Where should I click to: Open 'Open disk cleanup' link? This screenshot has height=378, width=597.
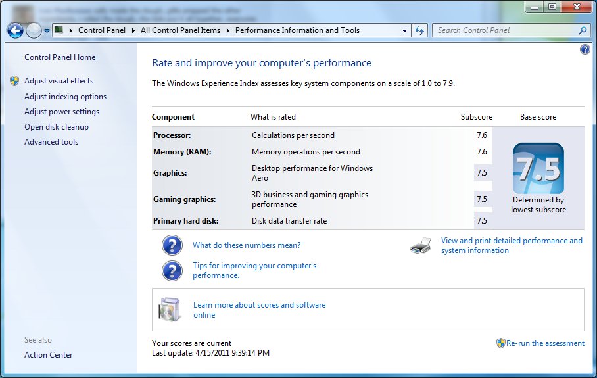[x=57, y=127]
